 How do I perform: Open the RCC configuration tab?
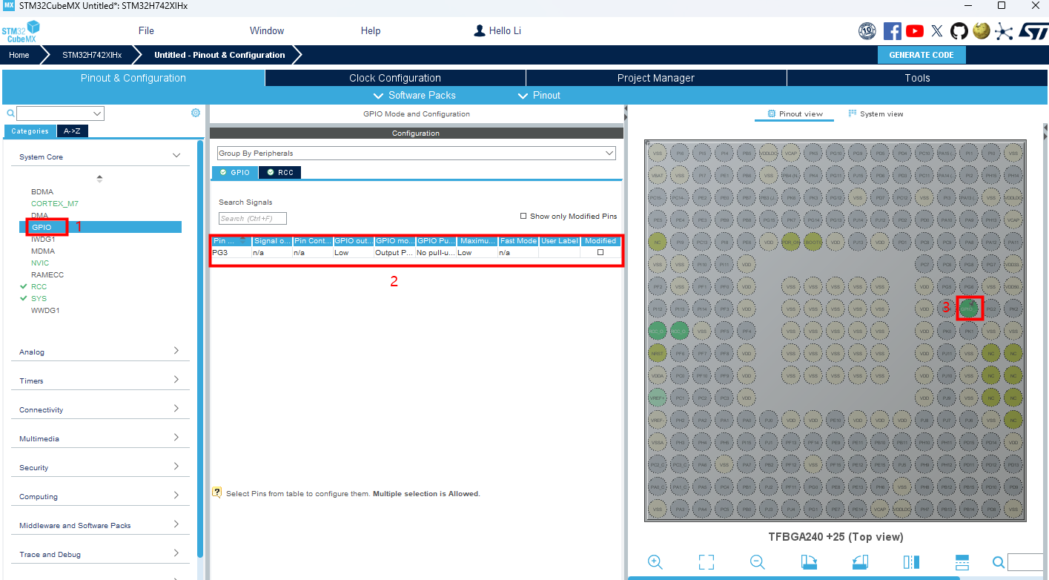280,172
